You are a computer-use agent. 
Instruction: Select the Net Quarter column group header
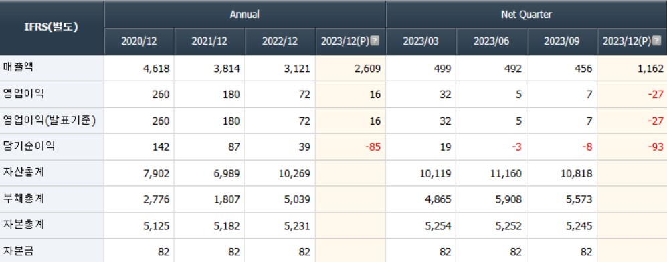click(x=527, y=15)
